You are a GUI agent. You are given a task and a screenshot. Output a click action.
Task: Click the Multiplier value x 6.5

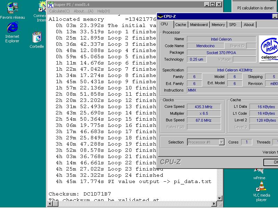point(204,113)
